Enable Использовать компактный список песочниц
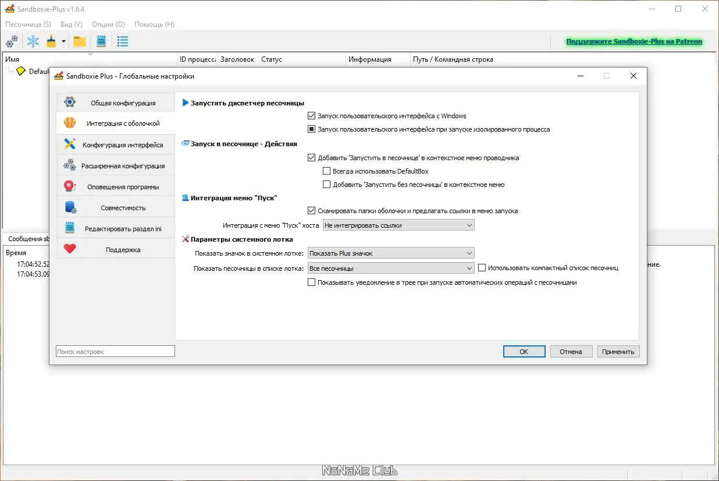The image size is (719, 481). [x=482, y=268]
